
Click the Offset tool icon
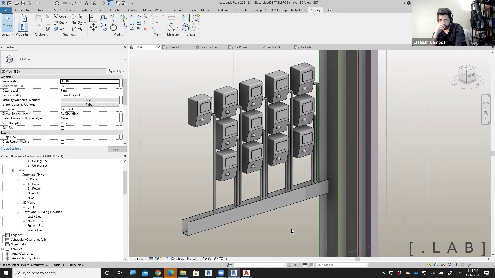[103, 18]
